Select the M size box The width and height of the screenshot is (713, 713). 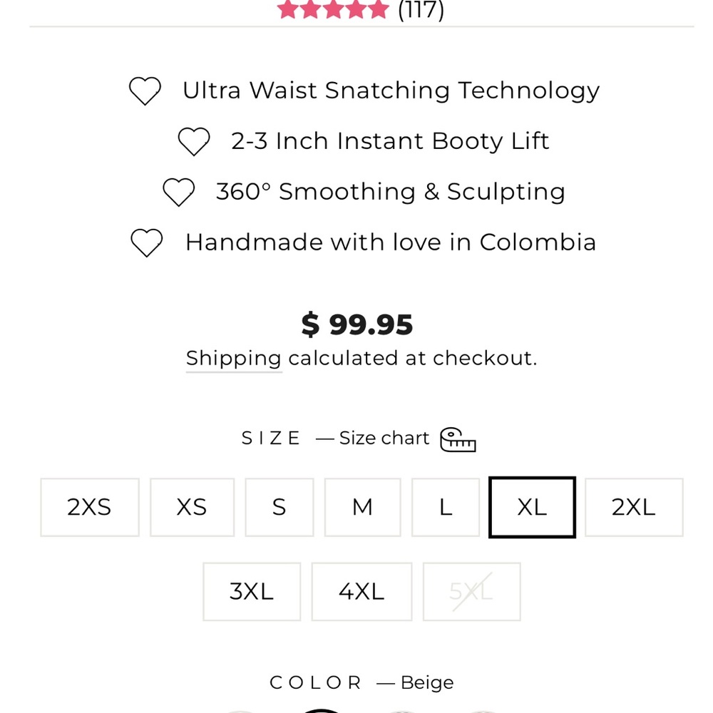pyautogui.click(x=362, y=507)
